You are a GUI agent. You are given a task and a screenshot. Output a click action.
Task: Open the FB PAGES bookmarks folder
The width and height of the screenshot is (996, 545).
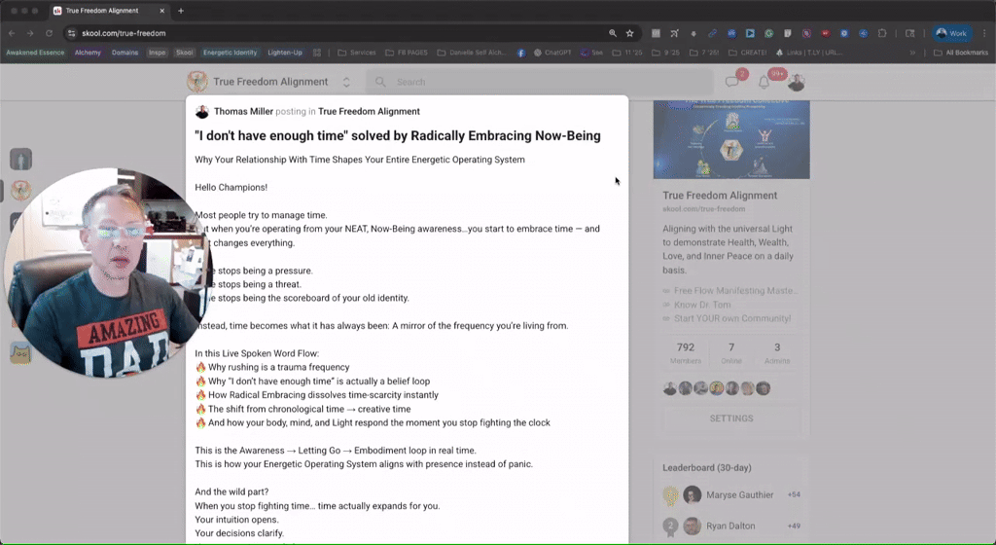(405, 53)
